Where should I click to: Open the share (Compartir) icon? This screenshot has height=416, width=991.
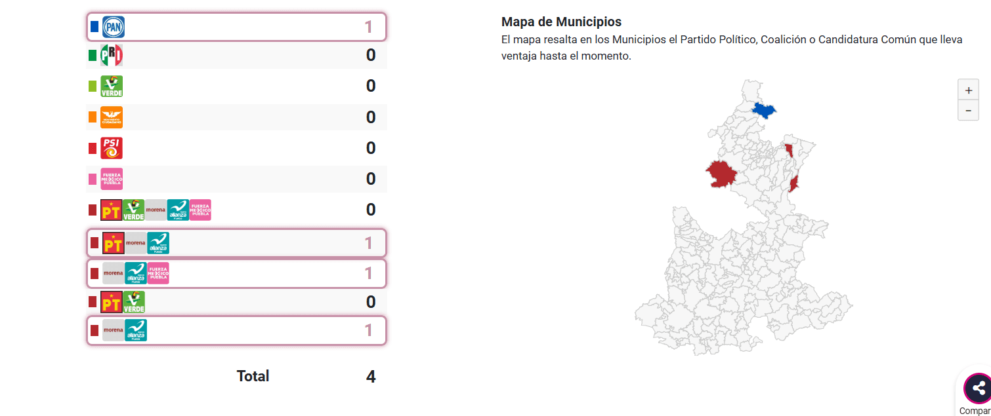tap(978, 388)
